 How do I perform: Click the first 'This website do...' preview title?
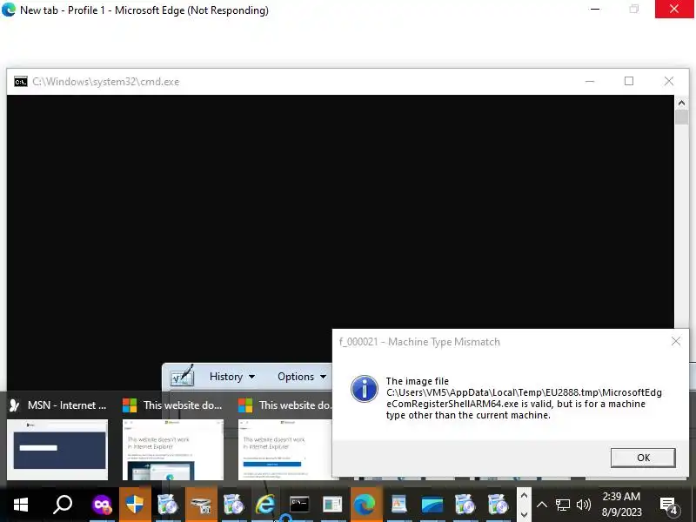point(183,405)
